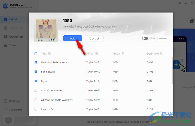Click duration 03:51
The width and height of the screenshot is (195, 126).
click(150, 81)
